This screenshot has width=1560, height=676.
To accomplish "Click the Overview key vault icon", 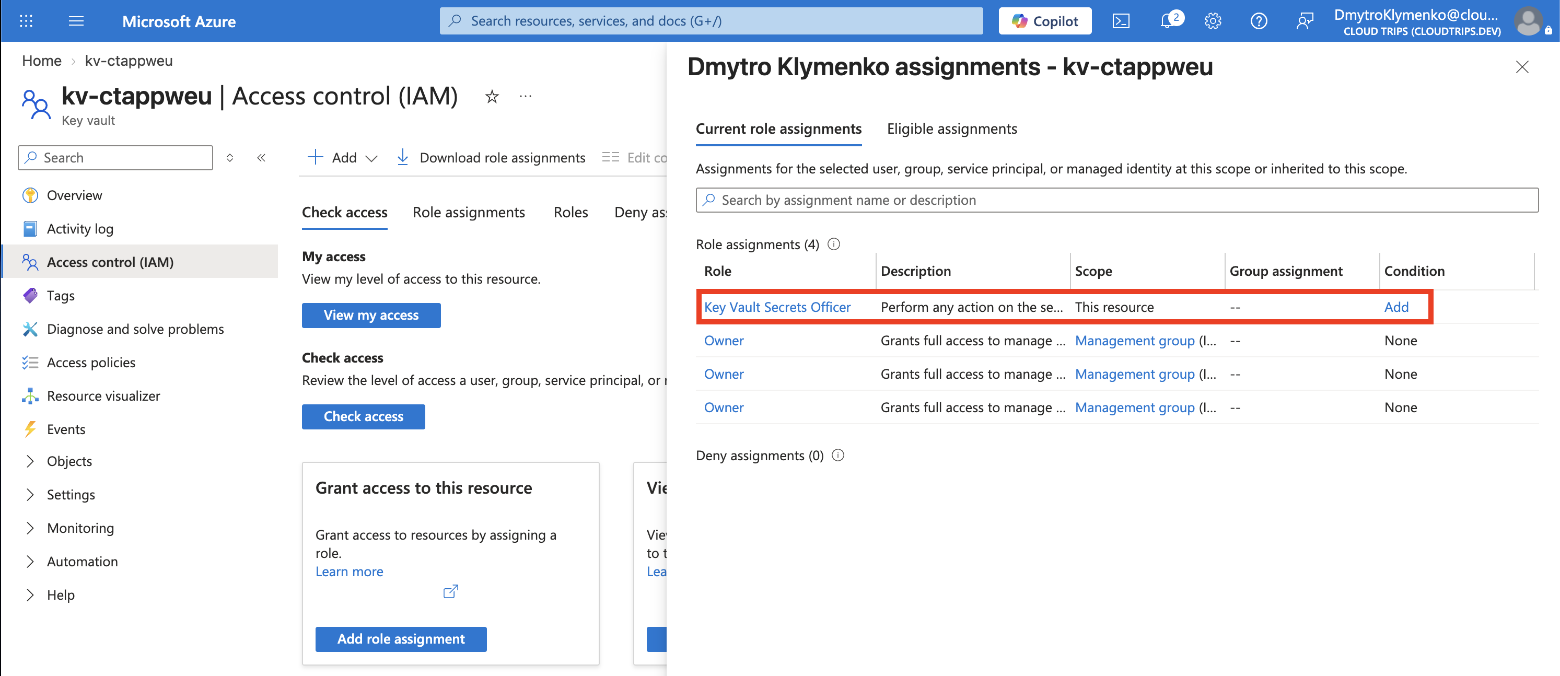I will coord(30,195).
